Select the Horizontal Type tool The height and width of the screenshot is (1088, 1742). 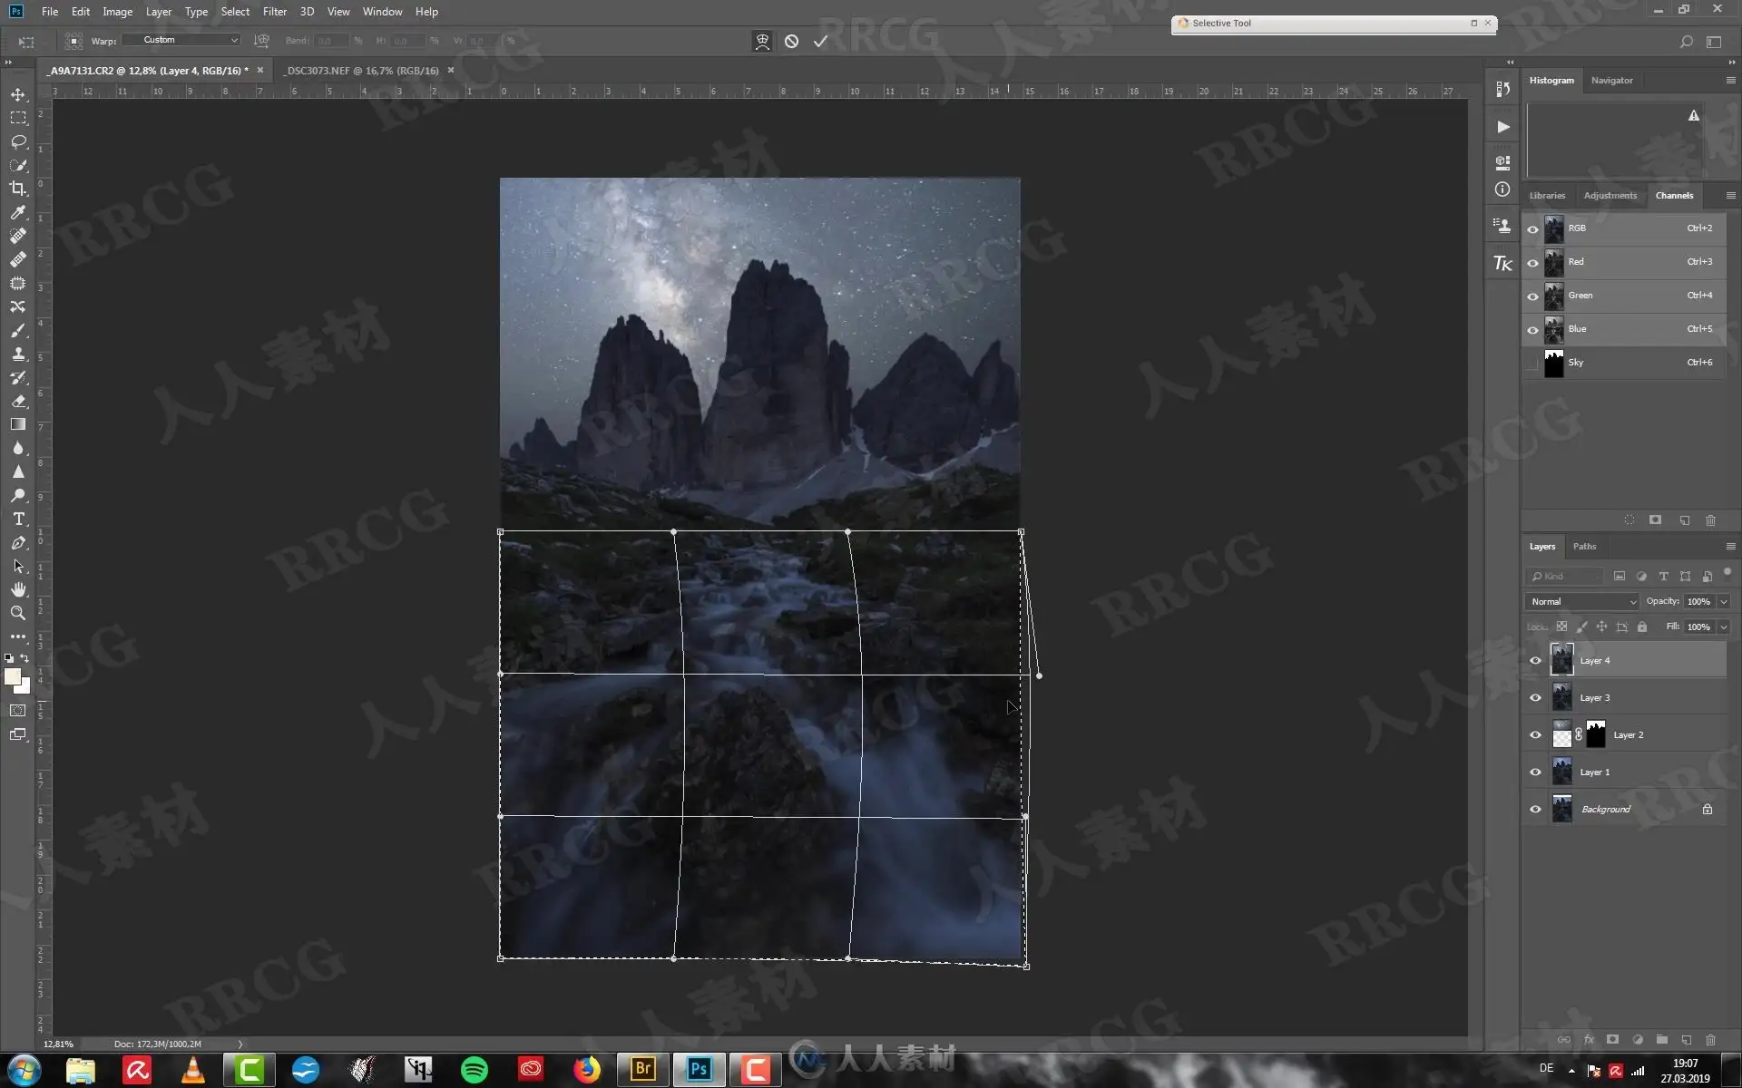tap(18, 519)
